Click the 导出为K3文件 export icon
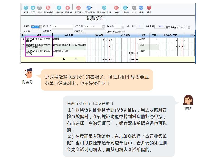216x159 pixels. [x=104, y=8]
